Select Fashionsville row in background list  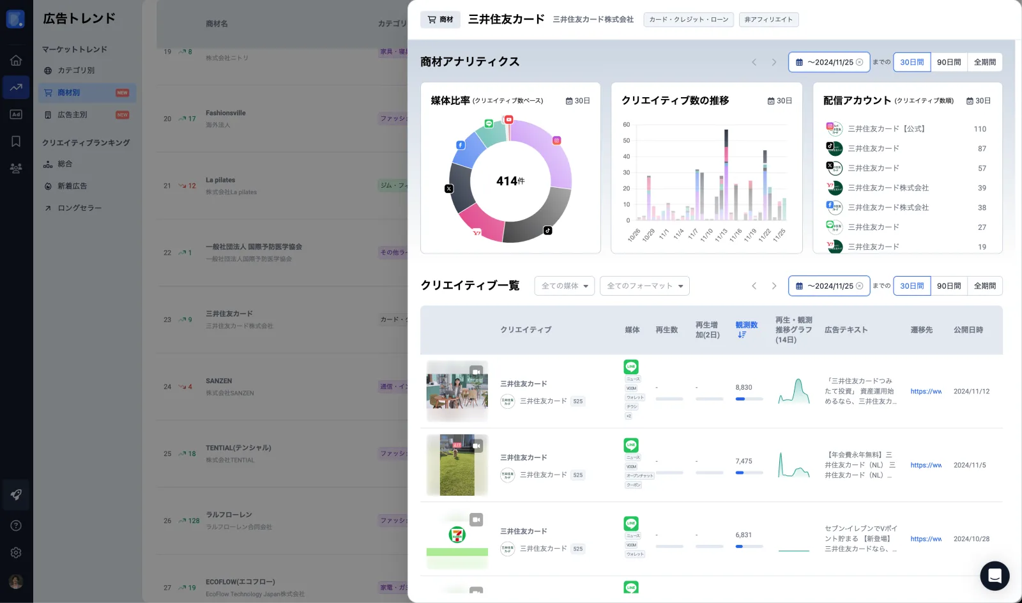pos(281,119)
